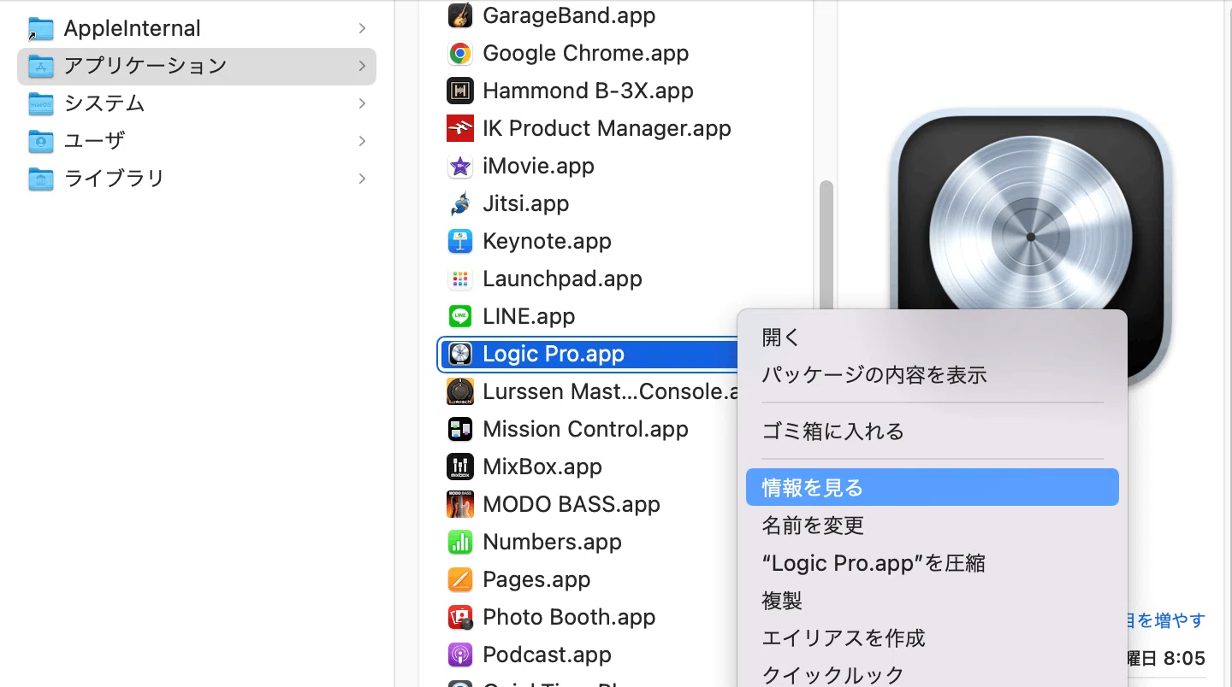Select Photo Booth.app file name
The width and height of the screenshot is (1232, 687).
569,617
